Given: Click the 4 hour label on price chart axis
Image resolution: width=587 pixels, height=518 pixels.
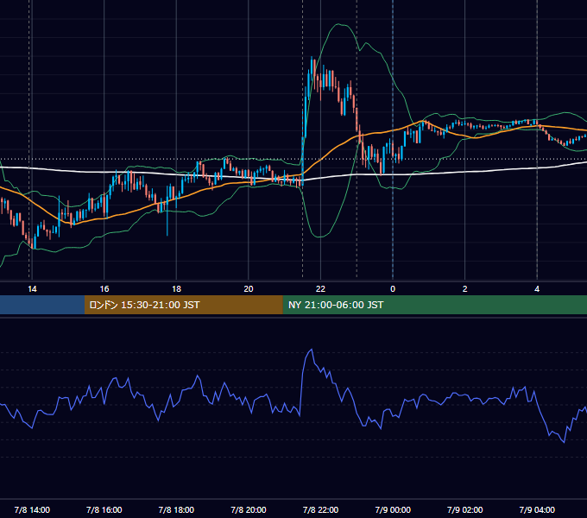Looking at the screenshot, I should tap(537, 289).
